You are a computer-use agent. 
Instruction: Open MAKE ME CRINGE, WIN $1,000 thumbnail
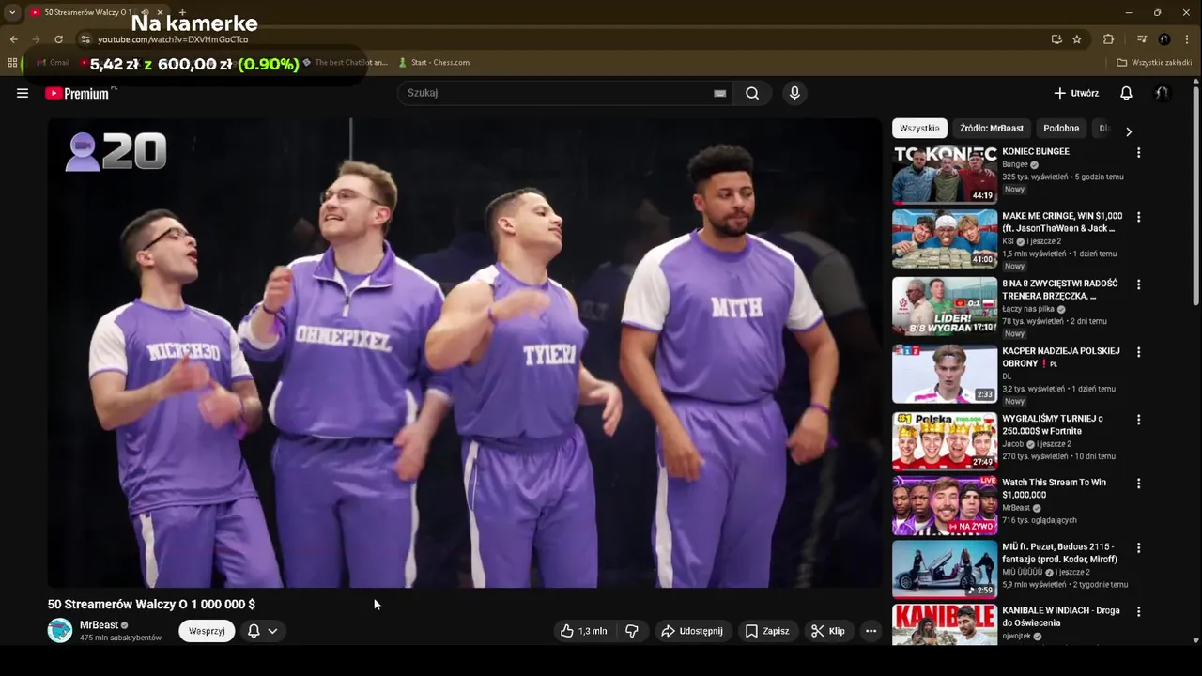944,238
